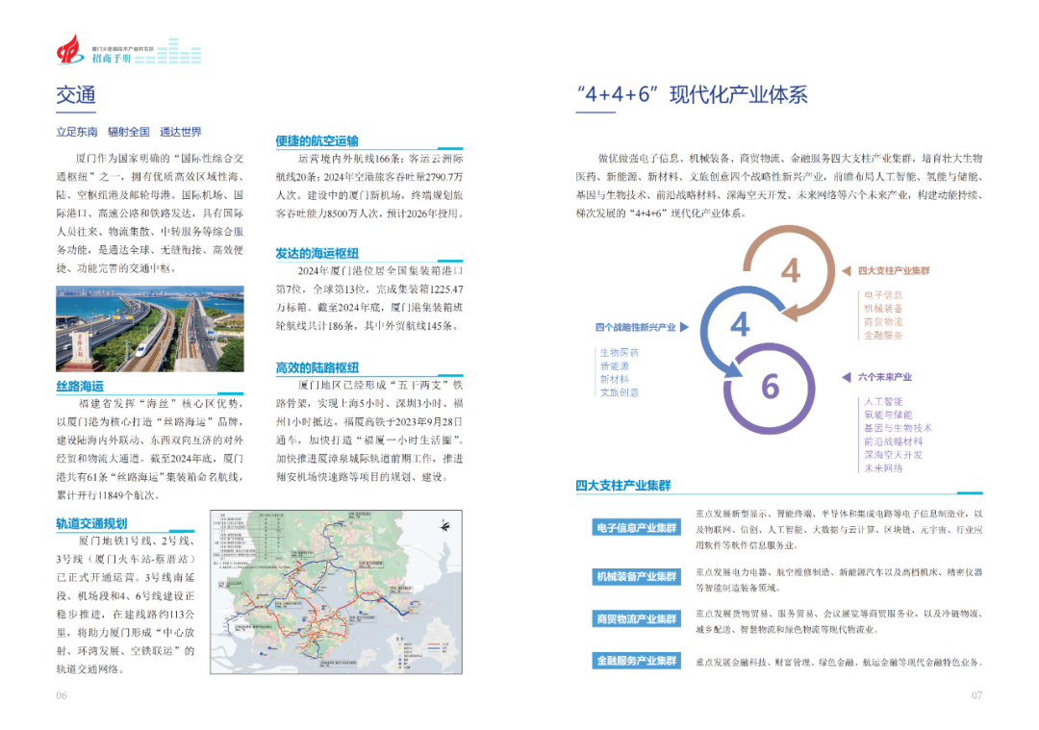Screen dimensions: 1039x730
Task: Click the triangle arrow beside 六个未来产业
Action: (848, 377)
